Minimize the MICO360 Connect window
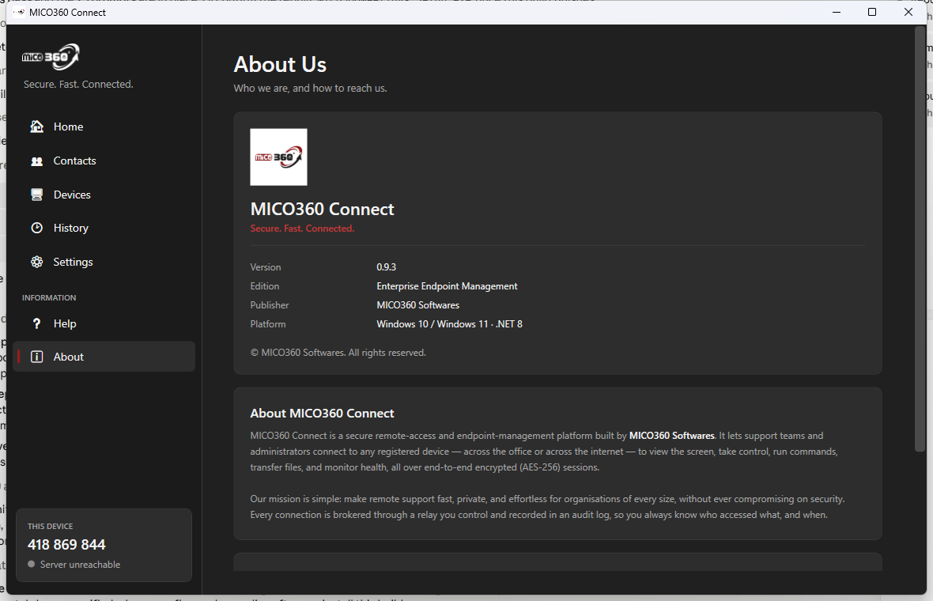Image resolution: width=933 pixels, height=601 pixels. pos(836,12)
